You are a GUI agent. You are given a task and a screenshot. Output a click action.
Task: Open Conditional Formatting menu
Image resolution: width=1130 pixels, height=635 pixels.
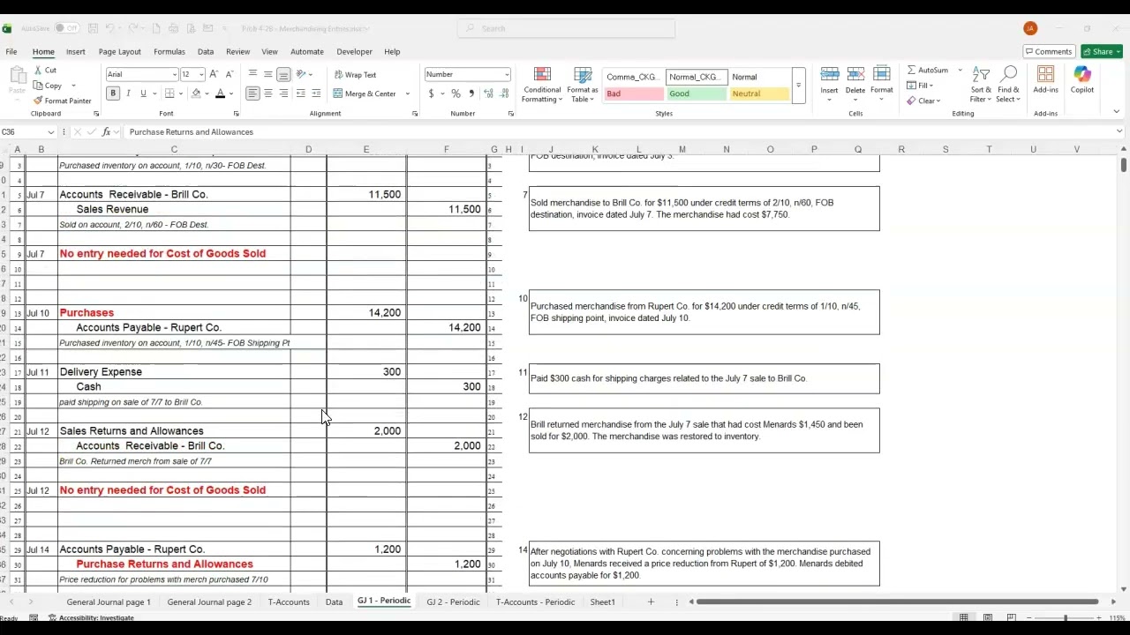click(x=542, y=85)
